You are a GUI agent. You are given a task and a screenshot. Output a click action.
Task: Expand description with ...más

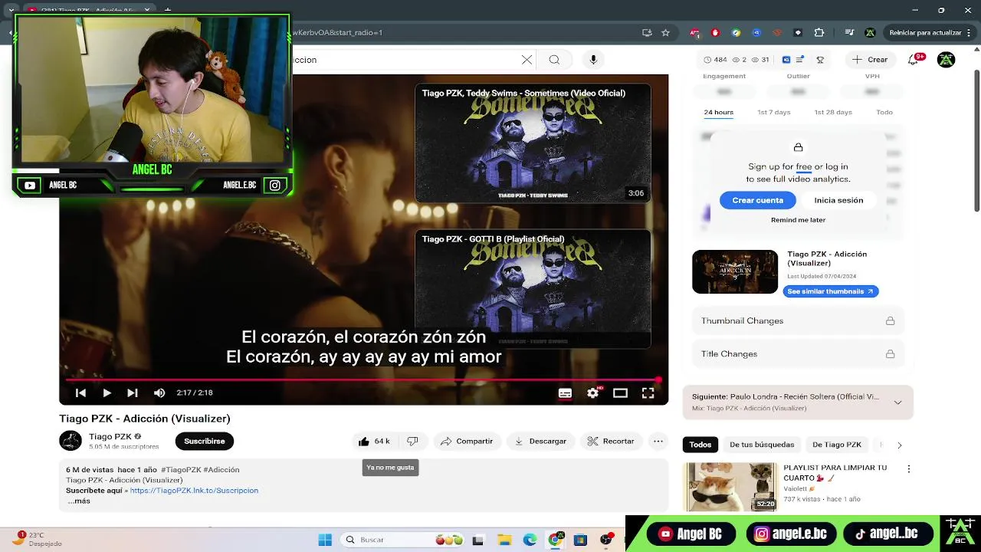[79, 501]
